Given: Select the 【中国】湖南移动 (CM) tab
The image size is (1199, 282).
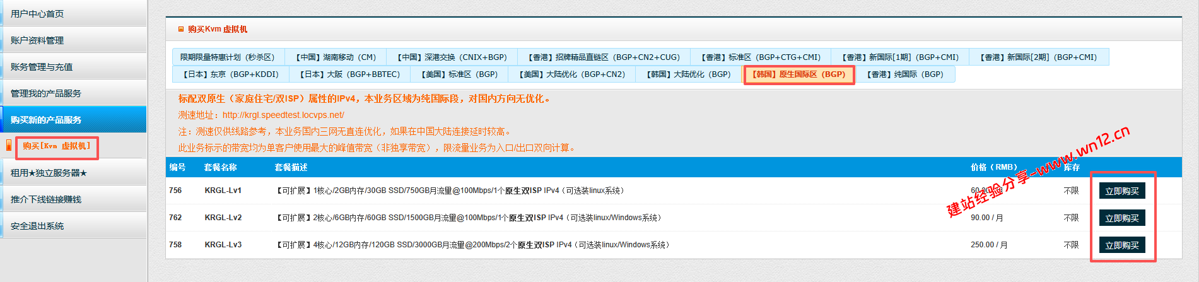Looking at the screenshot, I should tap(336, 57).
